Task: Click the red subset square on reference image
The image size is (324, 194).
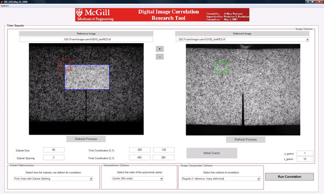Action: coord(64,64)
